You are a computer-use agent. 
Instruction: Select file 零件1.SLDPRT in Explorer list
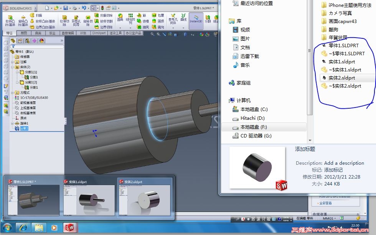(x=340, y=46)
